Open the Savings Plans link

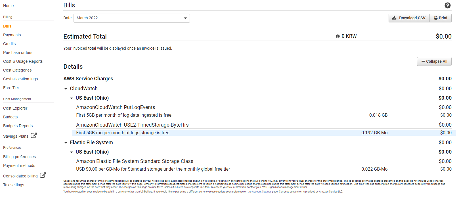point(16,136)
